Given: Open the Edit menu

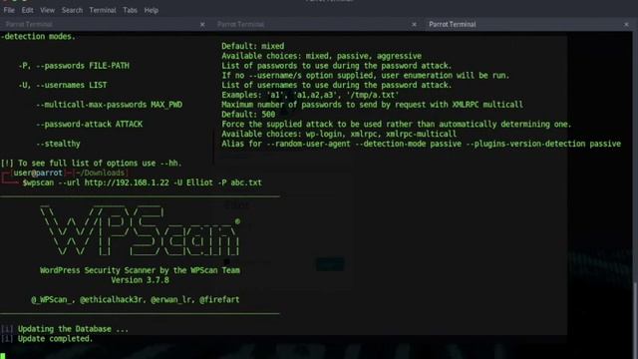Looking at the screenshot, I should (27, 10).
